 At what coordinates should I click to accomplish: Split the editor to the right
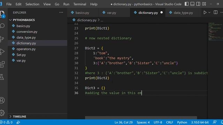tap(216, 12)
